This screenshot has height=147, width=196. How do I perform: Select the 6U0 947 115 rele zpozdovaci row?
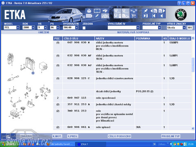[122, 98]
